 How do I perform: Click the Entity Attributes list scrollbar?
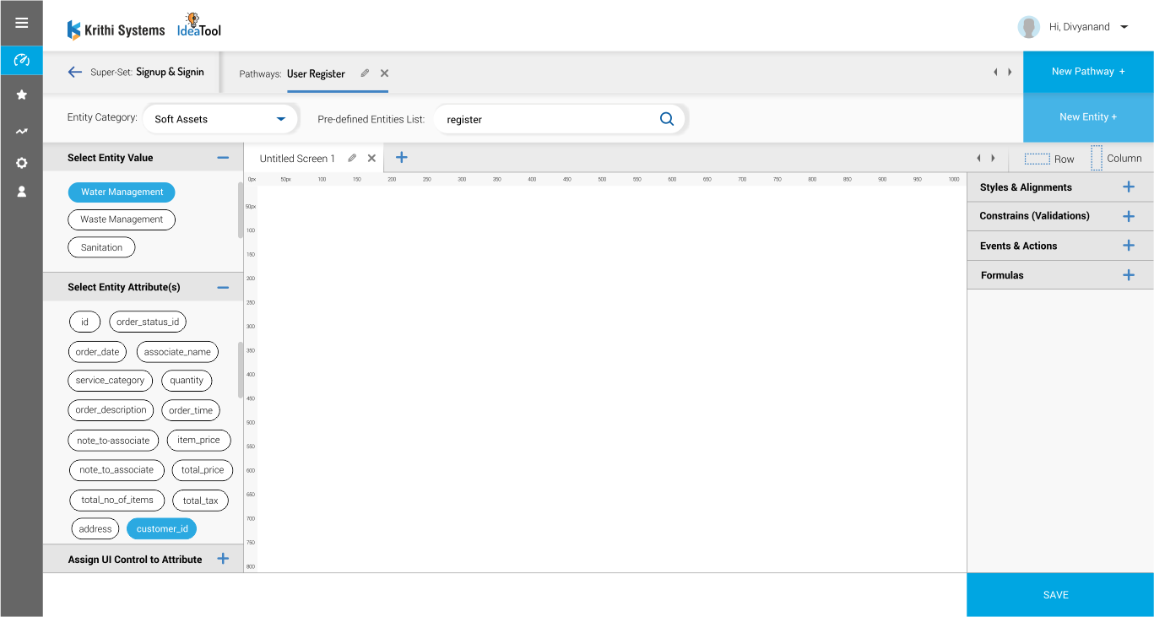241,370
